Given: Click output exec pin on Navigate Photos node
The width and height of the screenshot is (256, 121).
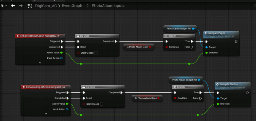Looking at the screenshot, I should (247, 93).
